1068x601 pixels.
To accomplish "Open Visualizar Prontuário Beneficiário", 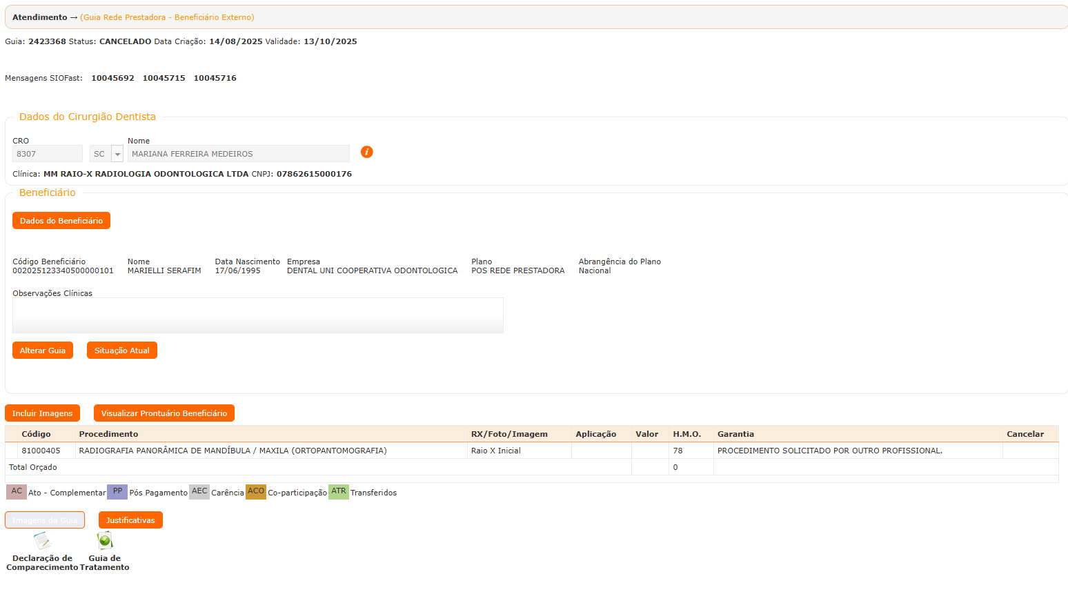I will click(x=164, y=413).
